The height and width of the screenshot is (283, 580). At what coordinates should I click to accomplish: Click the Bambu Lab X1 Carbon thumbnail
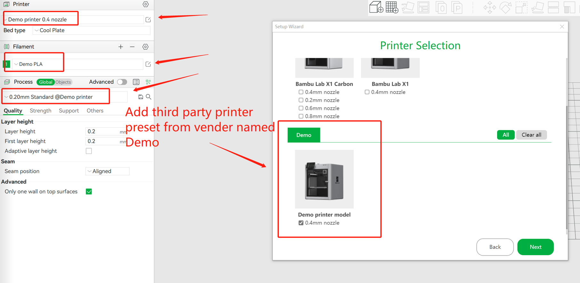(x=324, y=68)
